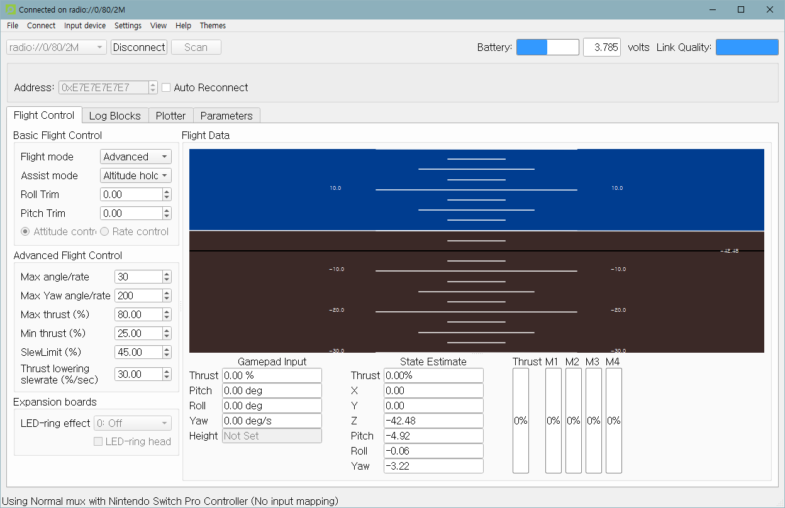This screenshot has height=508, width=785.
Task: Decrease Max Yaw angle/rate with down arrow
Action: point(167,299)
